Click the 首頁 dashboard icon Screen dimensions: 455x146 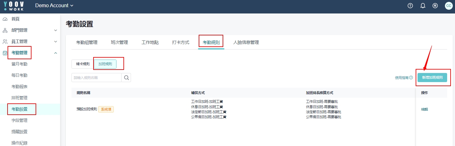(x=5, y=19)
